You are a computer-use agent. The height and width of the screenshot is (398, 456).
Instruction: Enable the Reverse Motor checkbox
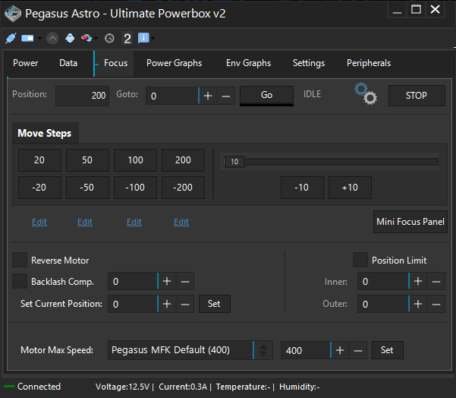click(x=20, y=260)
